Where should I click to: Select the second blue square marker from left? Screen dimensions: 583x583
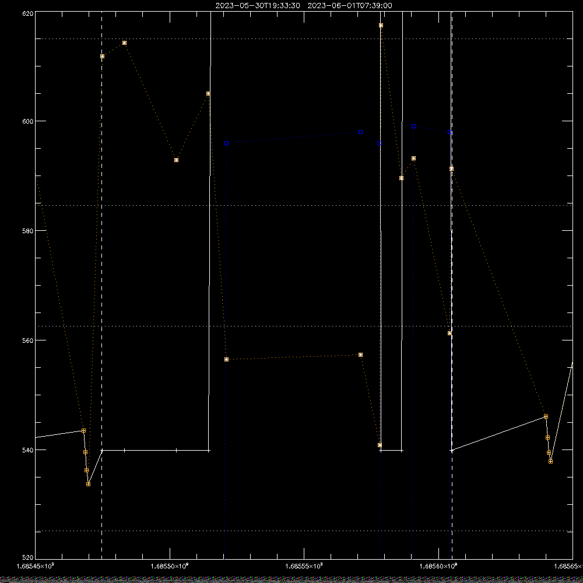pyautogui.click(x=361, y=132)
